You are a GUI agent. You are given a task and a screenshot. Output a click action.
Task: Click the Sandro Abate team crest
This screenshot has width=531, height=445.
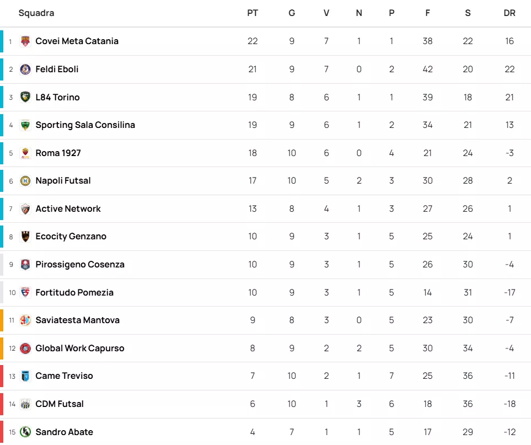[x=25, y=432]
